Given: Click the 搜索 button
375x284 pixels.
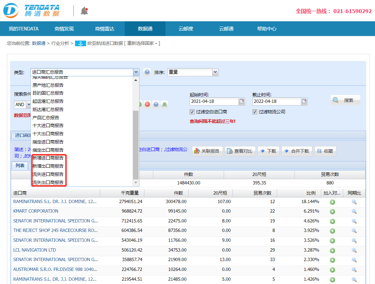Looking at the screenshot, I should (345, 100).
